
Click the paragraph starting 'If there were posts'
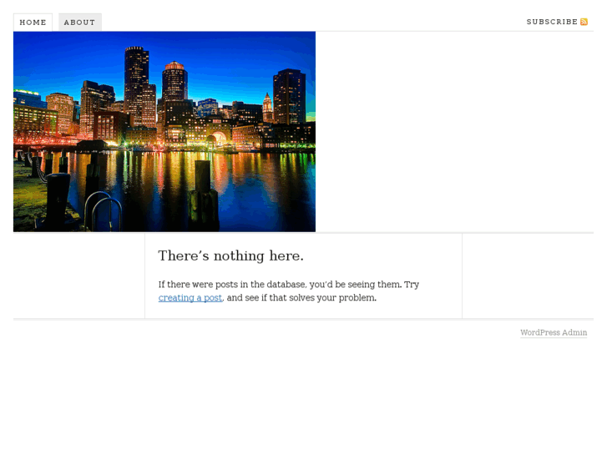[x=289, y=291]
